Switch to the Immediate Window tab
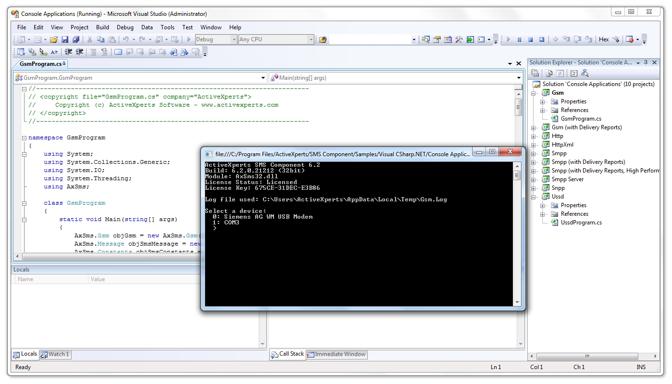 coord(336,354)
